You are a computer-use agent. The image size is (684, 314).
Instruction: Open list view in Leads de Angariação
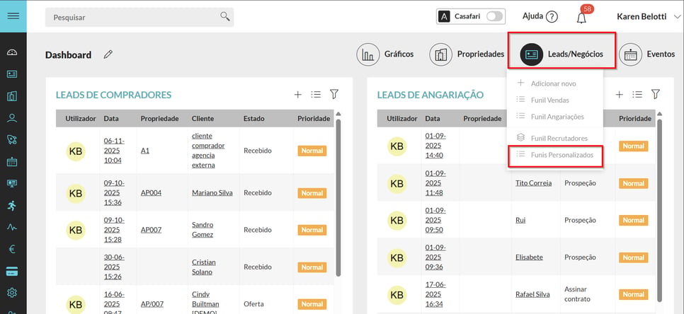click(x=637, y=95)
